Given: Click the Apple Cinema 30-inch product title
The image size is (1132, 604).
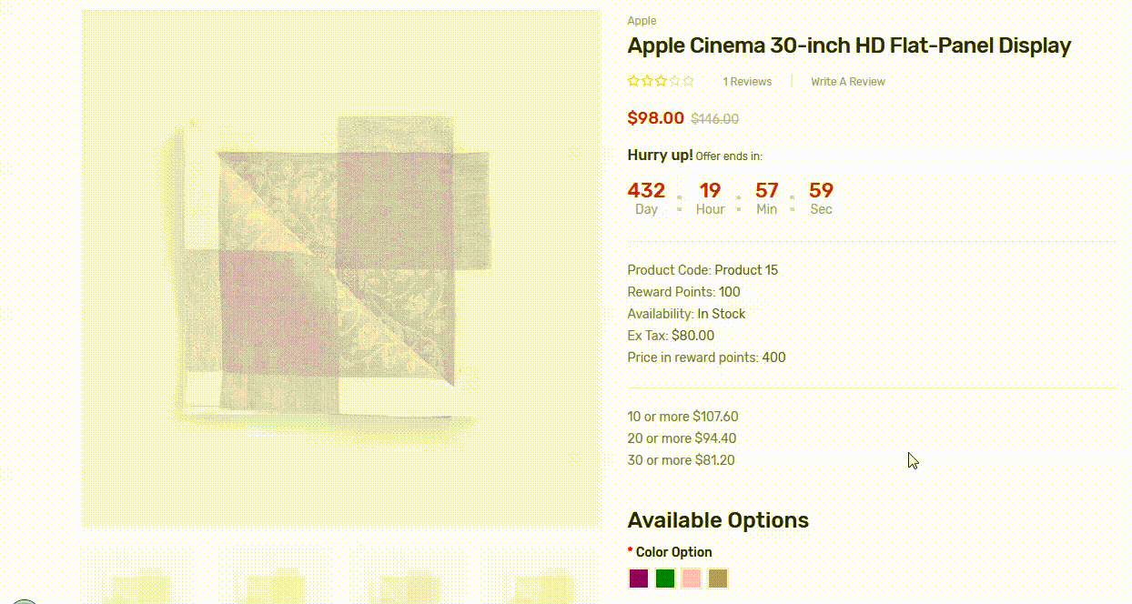Looking at the screenshot, I should click(849, 45).
